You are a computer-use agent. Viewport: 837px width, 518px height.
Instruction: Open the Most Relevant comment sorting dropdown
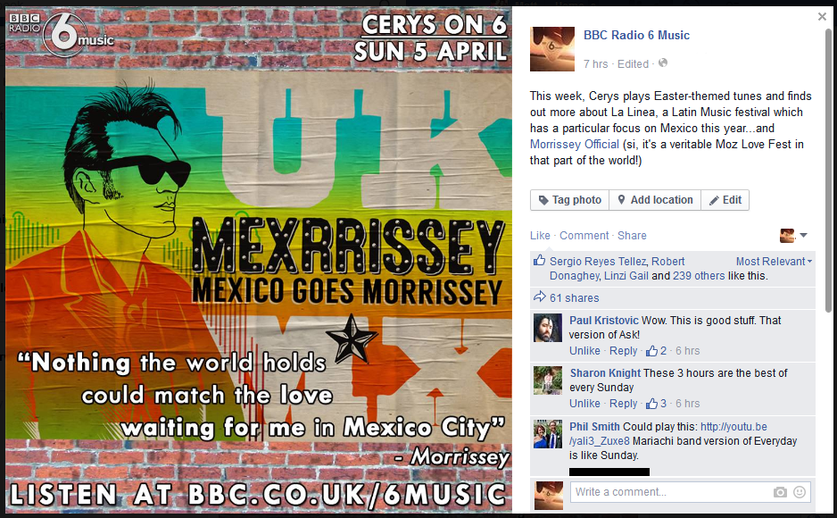tap(774, 262)
